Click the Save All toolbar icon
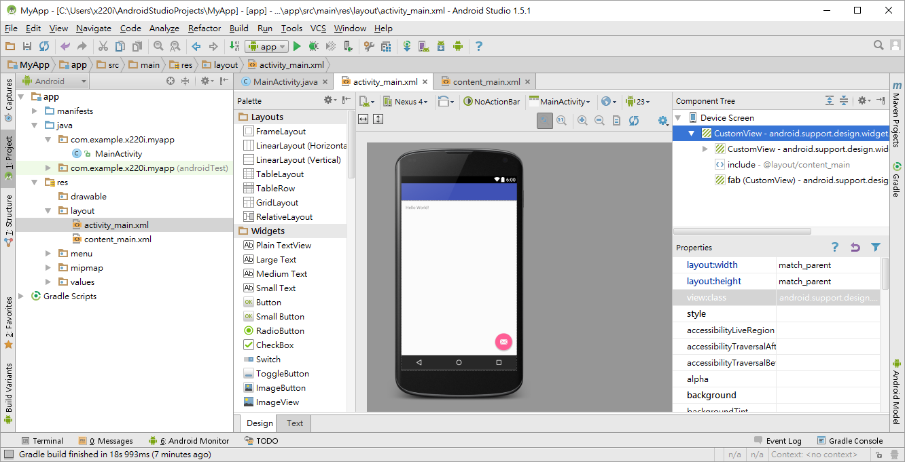 click(27, 46)
